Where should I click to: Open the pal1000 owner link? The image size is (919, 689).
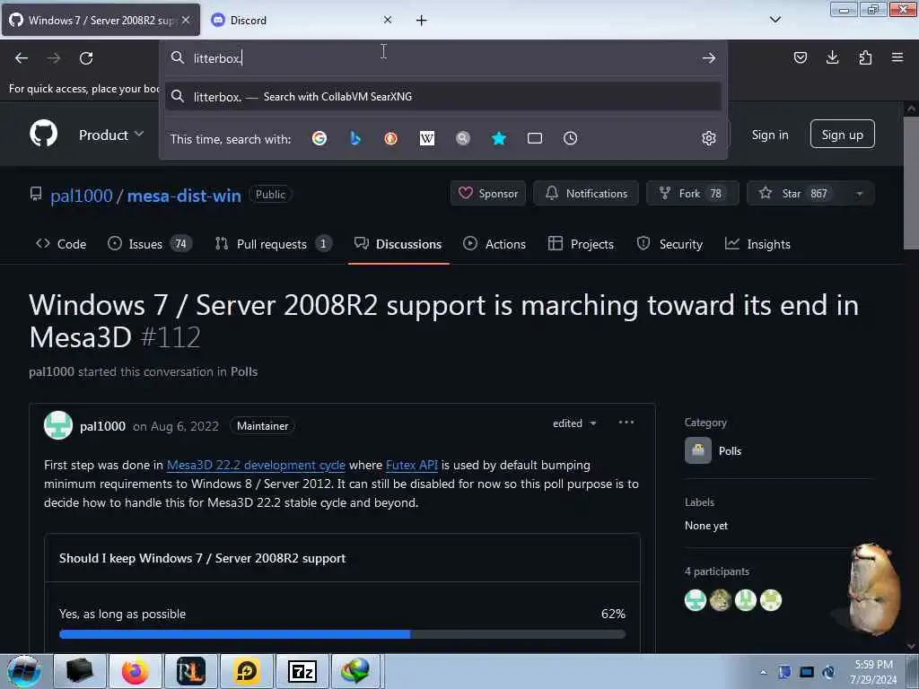(81, 195)
